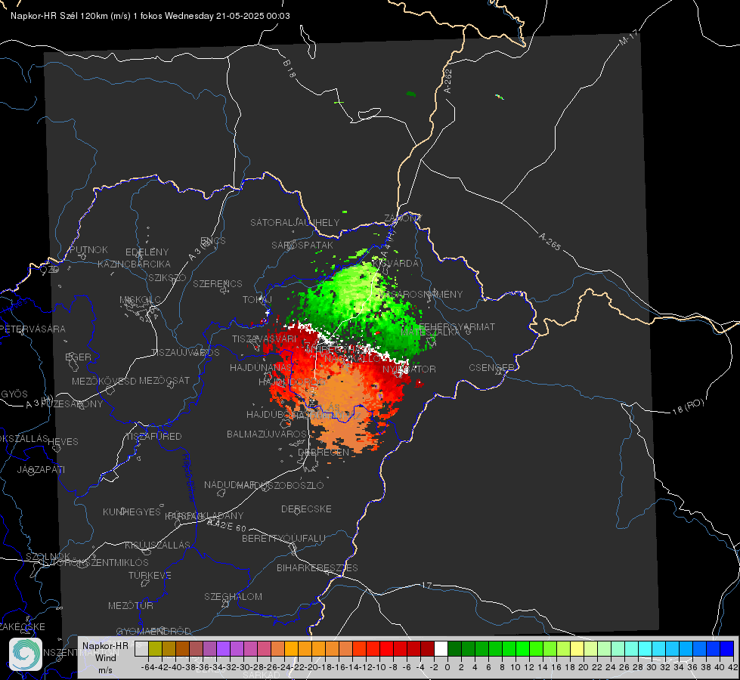Click the 'MEZŐCSÁT' city label
Screen dimensions: 740x680
[x=164, y=381]
